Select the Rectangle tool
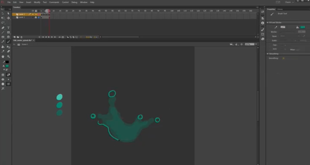The image size is (310, 165). [8, 32]
